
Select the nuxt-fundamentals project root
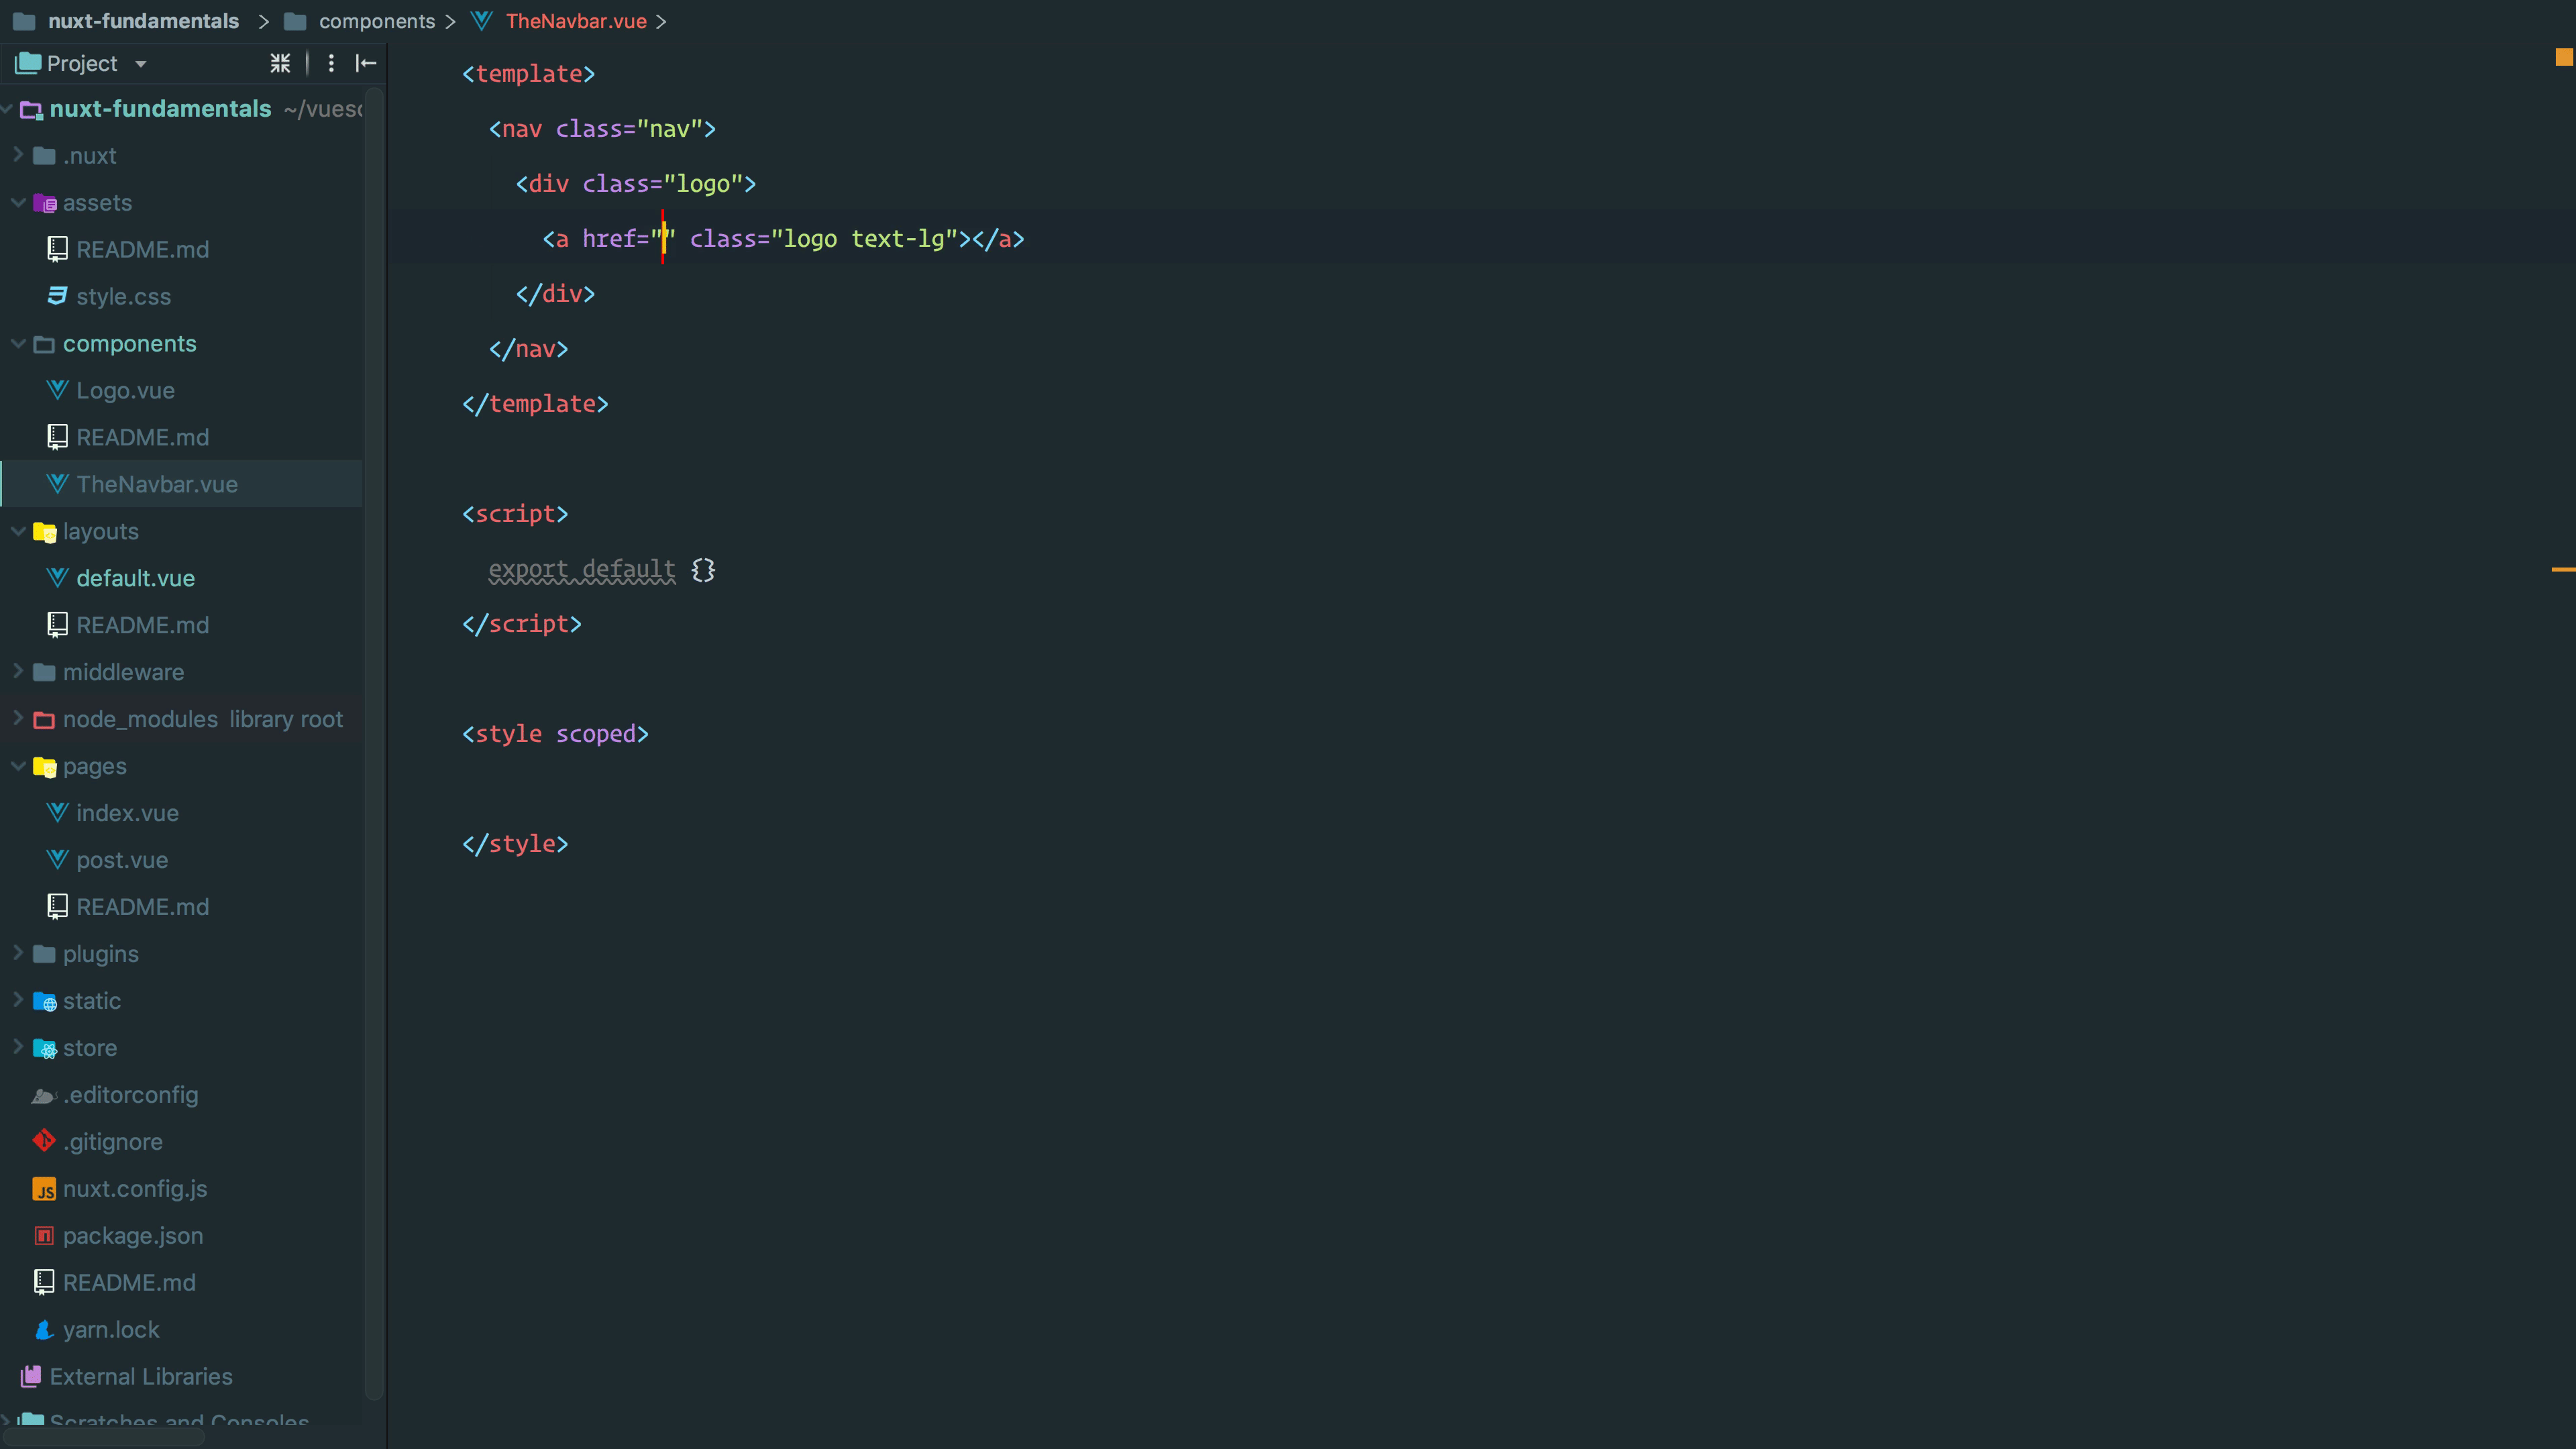(x=160, y=108)
